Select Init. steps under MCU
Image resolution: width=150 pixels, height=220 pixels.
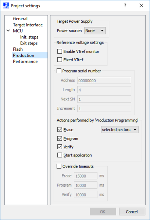(29, 37)
